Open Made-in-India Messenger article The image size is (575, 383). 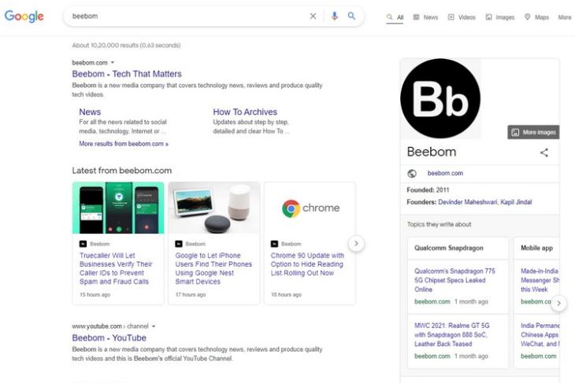[540, 280]
